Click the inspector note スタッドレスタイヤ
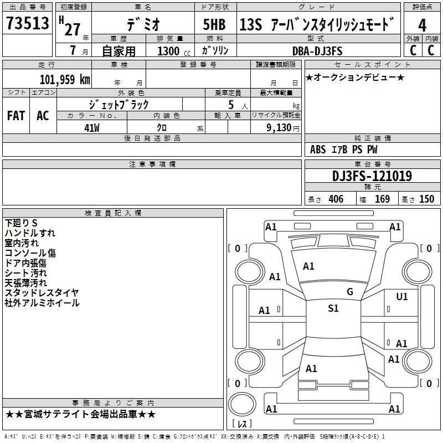443x443 pixels. pyautogui.click(x=42, y=293)
